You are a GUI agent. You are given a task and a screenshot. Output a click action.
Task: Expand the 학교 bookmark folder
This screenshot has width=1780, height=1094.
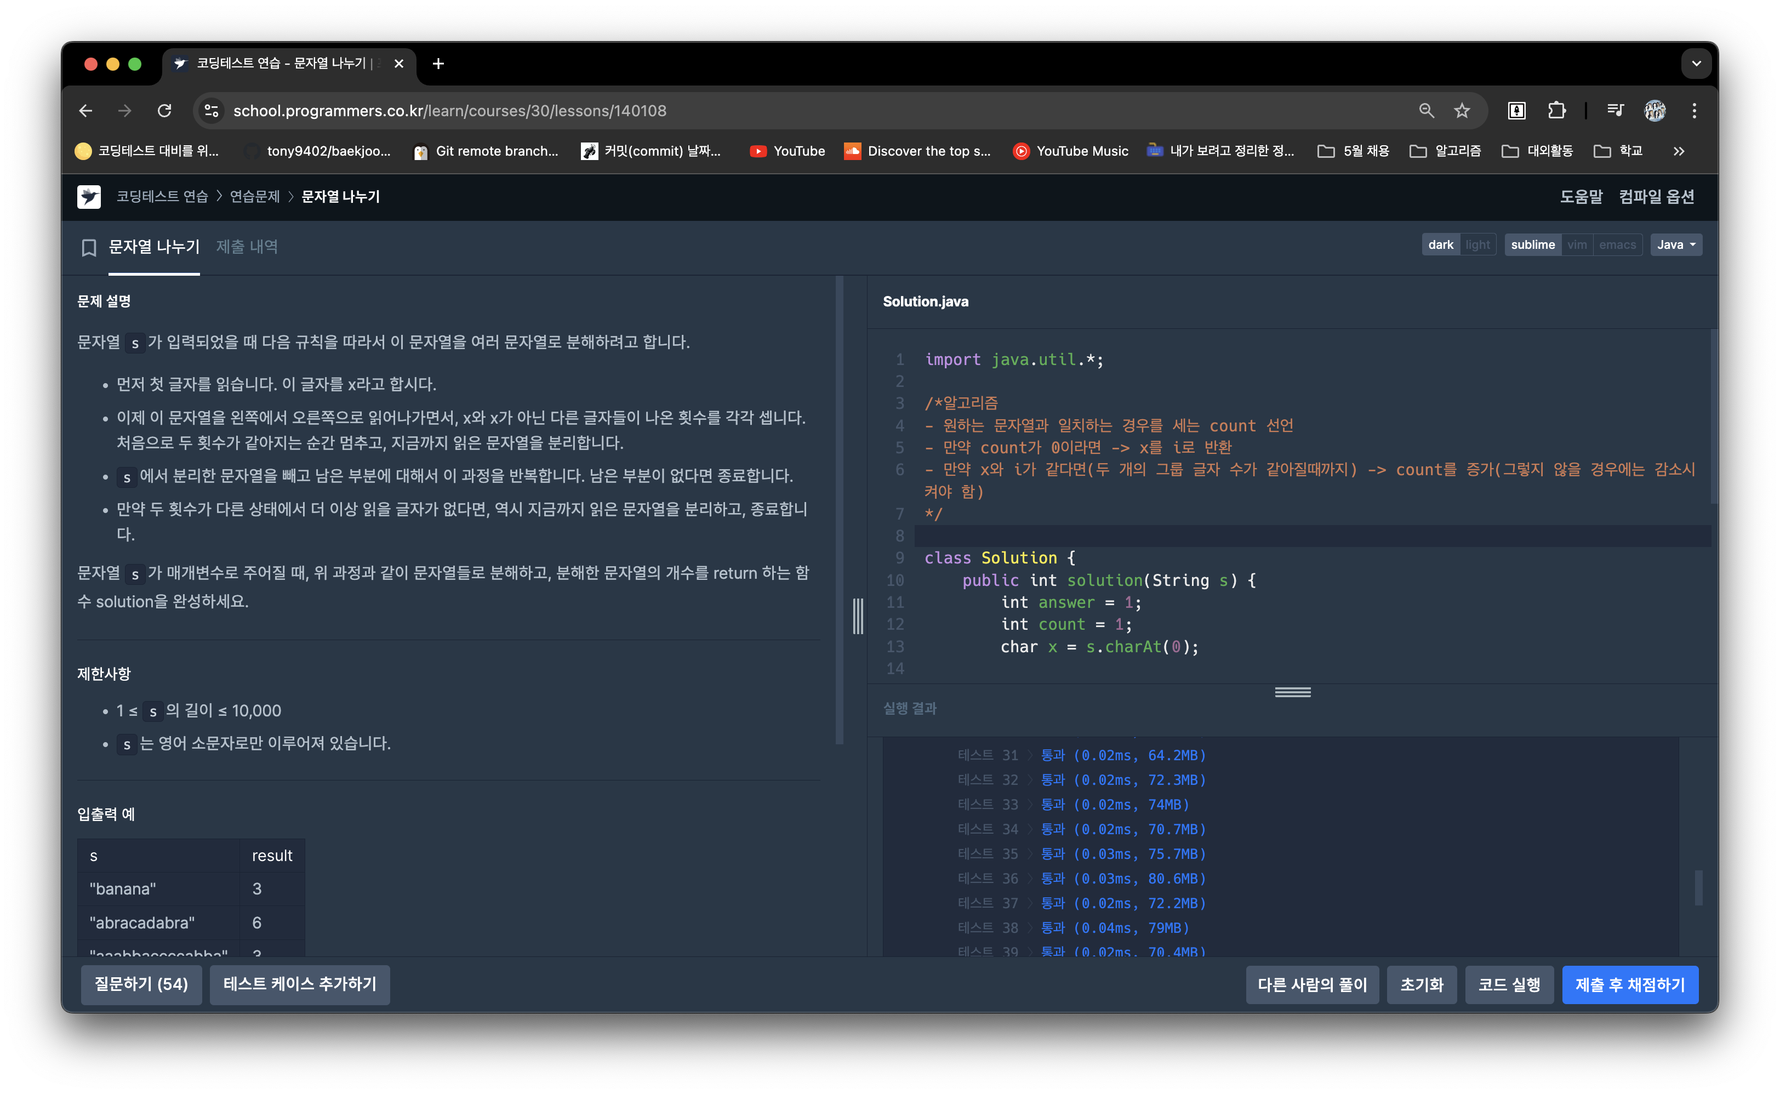[x=1618, y=151]
